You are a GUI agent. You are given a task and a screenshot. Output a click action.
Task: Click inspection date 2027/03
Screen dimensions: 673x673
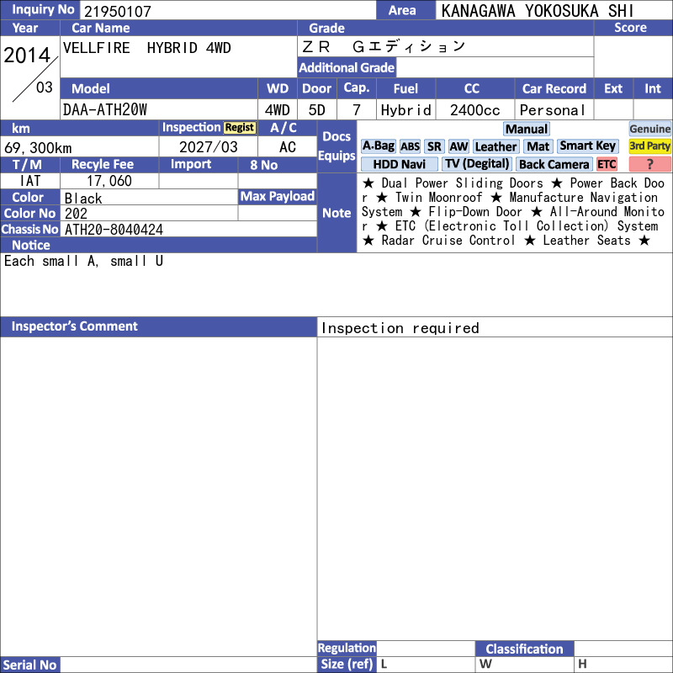tap(208, 146)
